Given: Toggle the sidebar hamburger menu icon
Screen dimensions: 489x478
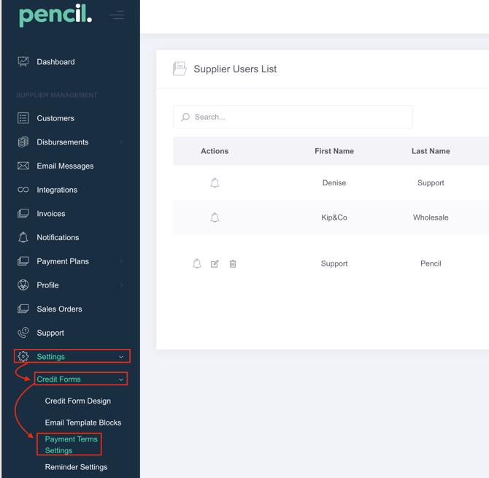Looking at the screenshot, I should [117, 15].
